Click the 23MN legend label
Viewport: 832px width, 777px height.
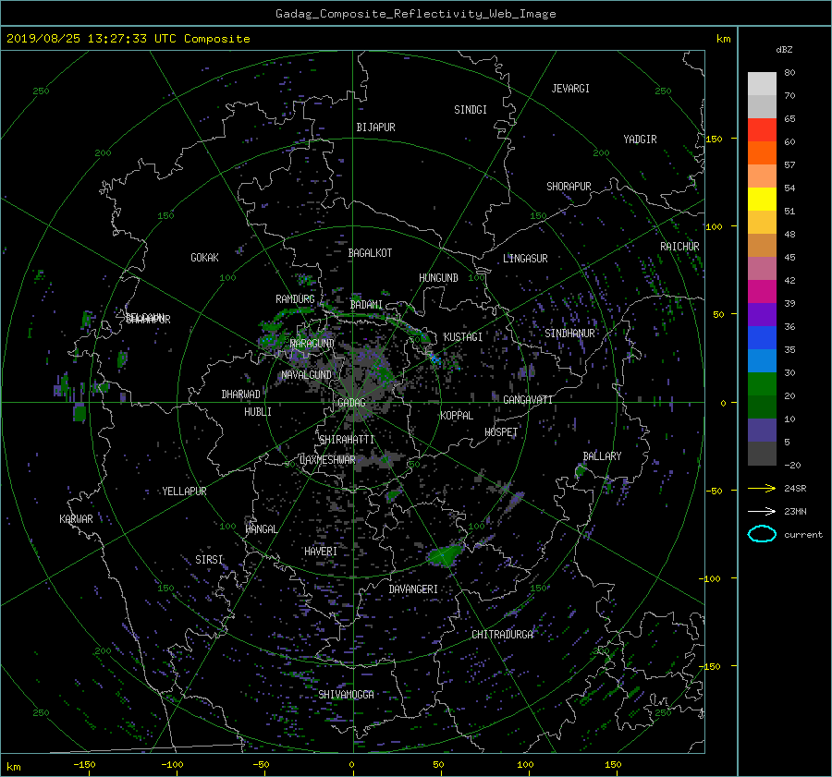coord(795,512)
